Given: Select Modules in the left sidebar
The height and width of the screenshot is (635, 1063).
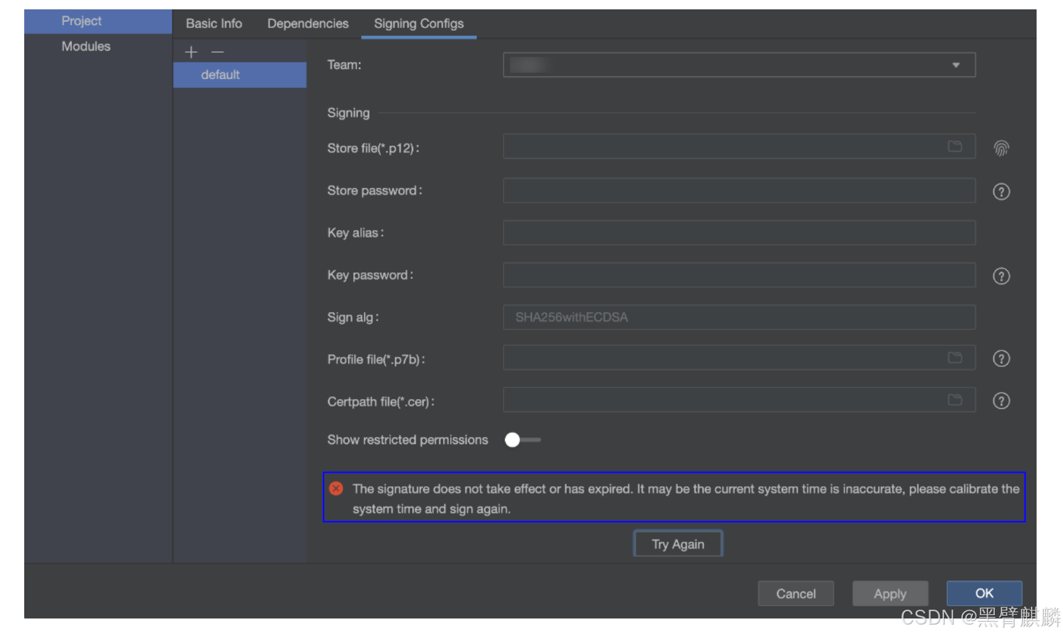Looking at the screenshot, I should tap(86, 46).
